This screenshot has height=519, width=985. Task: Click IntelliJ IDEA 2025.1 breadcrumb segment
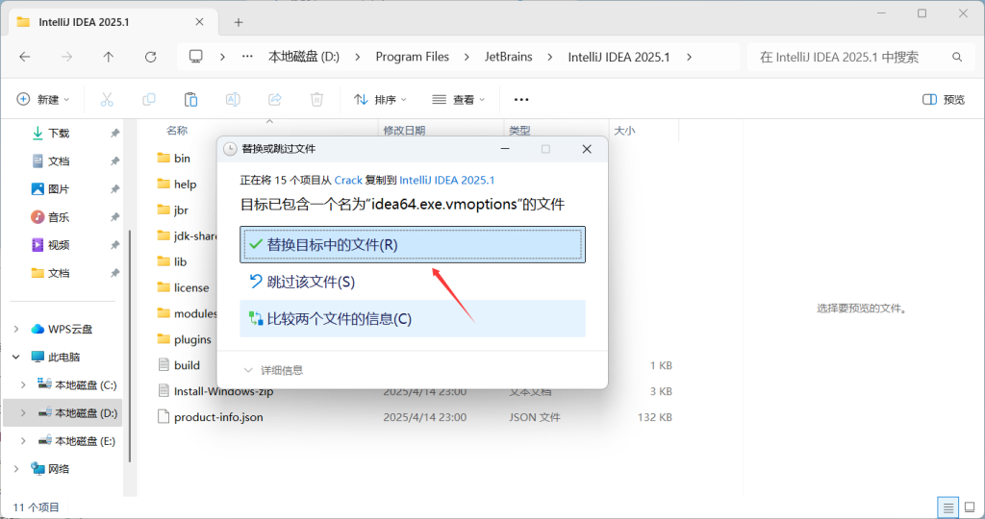[x=619, y=57]
